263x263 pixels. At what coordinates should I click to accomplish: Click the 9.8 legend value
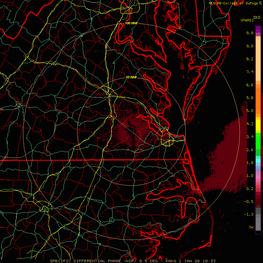click(x=250, y=33)
